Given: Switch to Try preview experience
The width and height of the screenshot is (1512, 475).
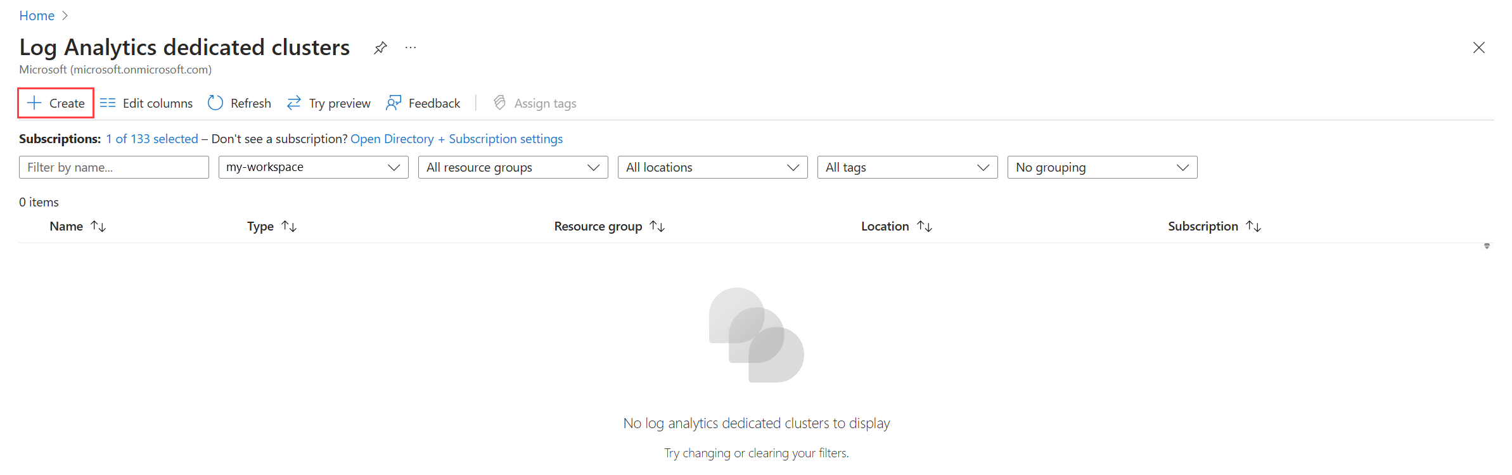Looking at the screenshot, I should 328,103.
